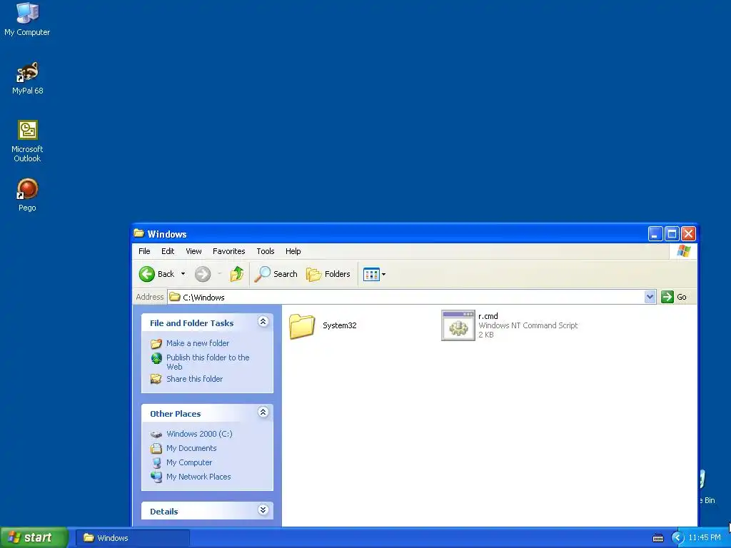Image resolution: width=731 pixels, height=548 pixels.
Task: Click the My Network Places sidebar icon
Action: coord(156,477)
